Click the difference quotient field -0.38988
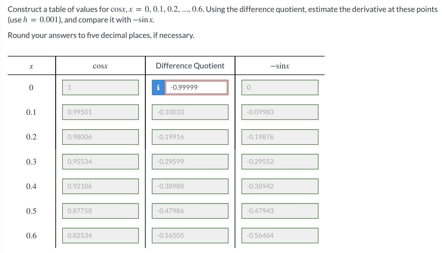This screenshot has width=442, height=253. click(x=190, y=186)
